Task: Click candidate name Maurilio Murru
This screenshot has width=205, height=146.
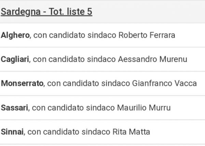Action: point(144,108)
